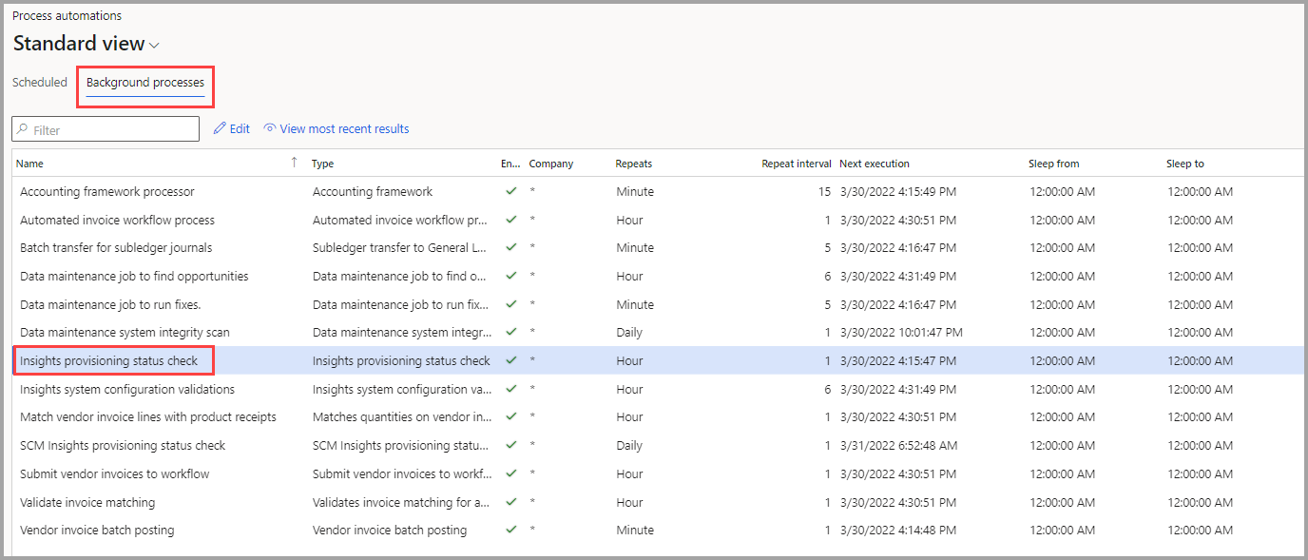This screenshot has height=560, width=1308.
Task: Click next execution 3/30/2022 4:15:49 PM
Action: point(898,191)
